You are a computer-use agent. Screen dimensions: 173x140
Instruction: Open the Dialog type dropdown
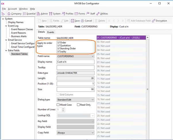pos(93,100)
